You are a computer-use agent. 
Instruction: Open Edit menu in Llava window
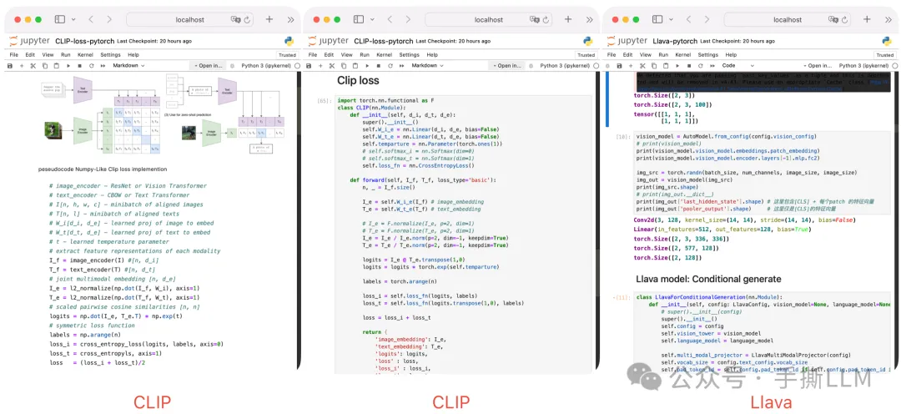click(627, 54)
